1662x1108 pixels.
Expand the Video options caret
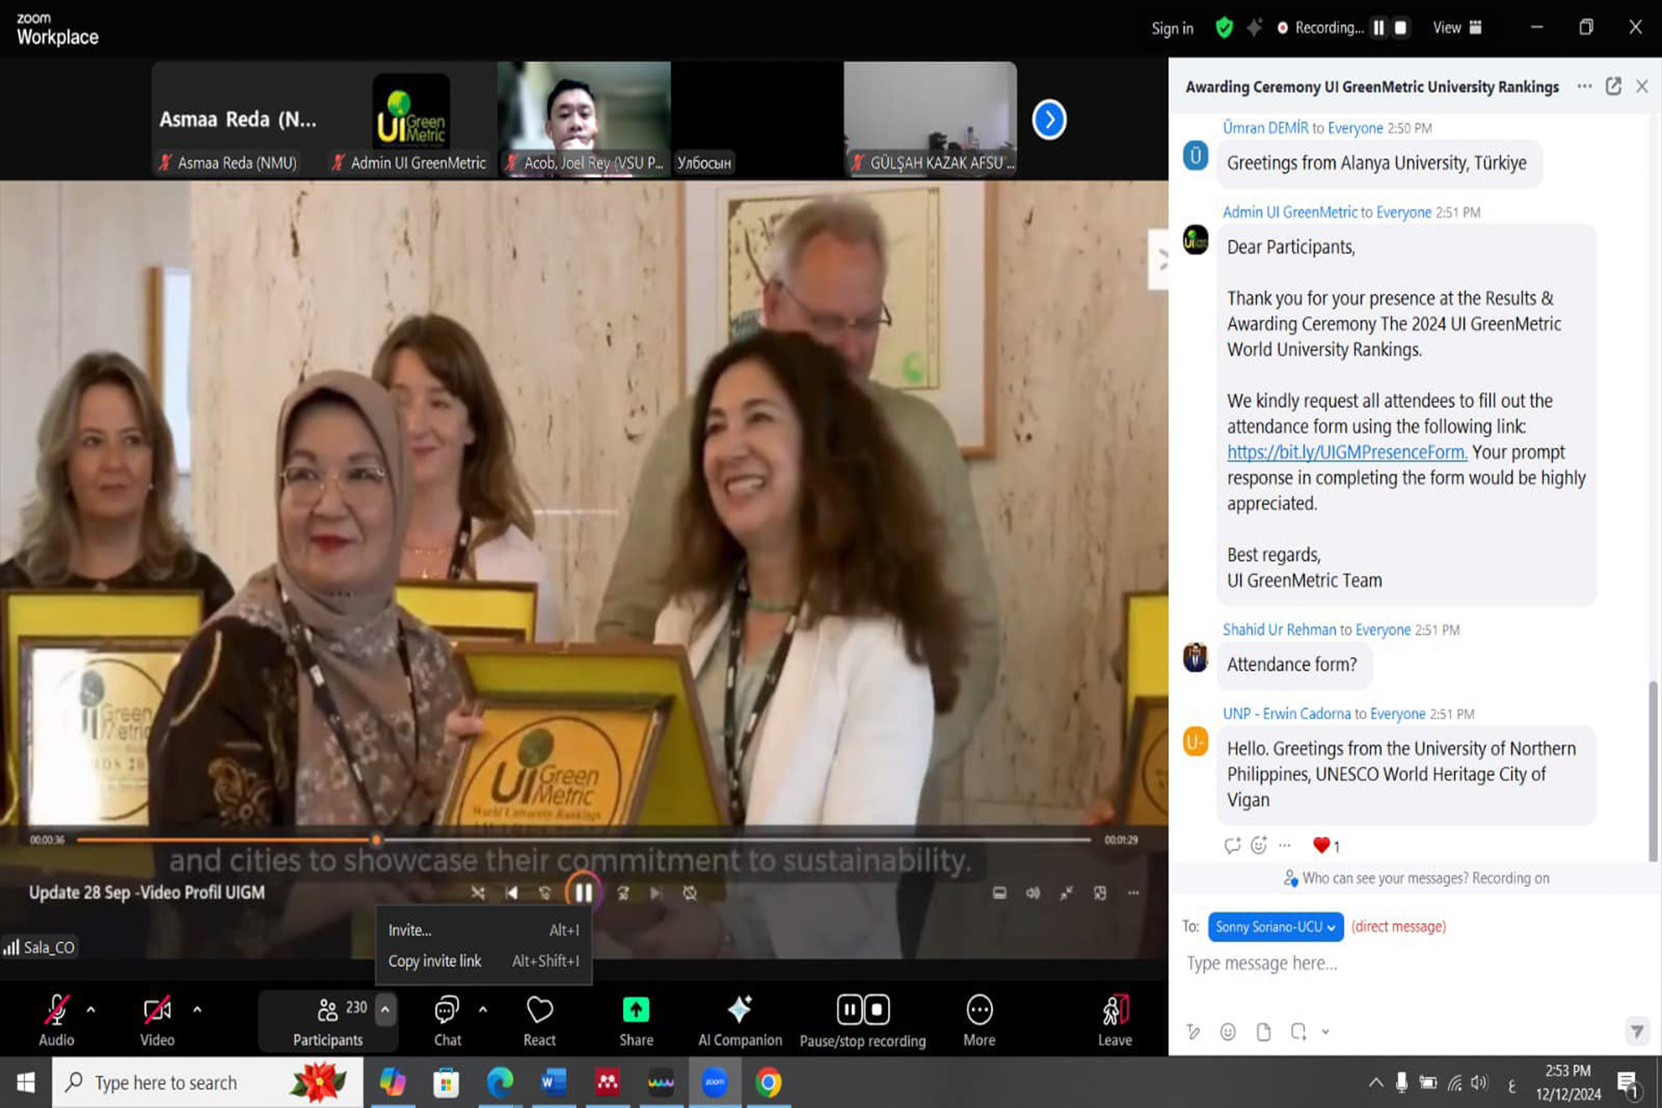tap(197, 1010)
